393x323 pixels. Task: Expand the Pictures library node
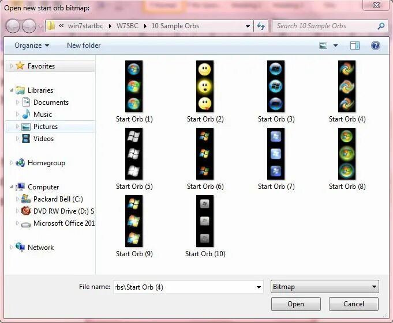[x=17, y=126]
